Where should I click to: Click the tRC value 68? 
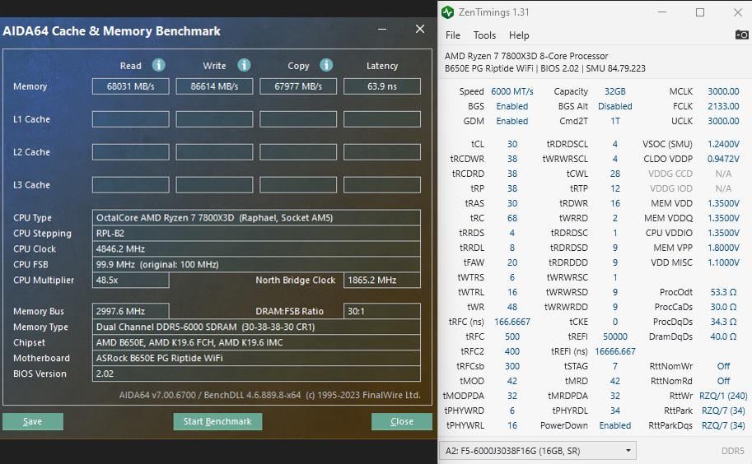coord(512,218)
